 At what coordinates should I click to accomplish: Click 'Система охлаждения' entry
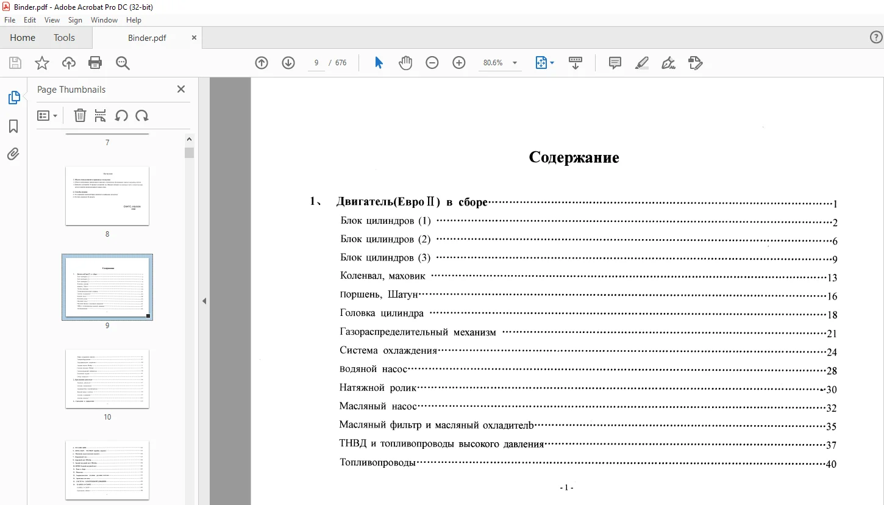(388, 351)
